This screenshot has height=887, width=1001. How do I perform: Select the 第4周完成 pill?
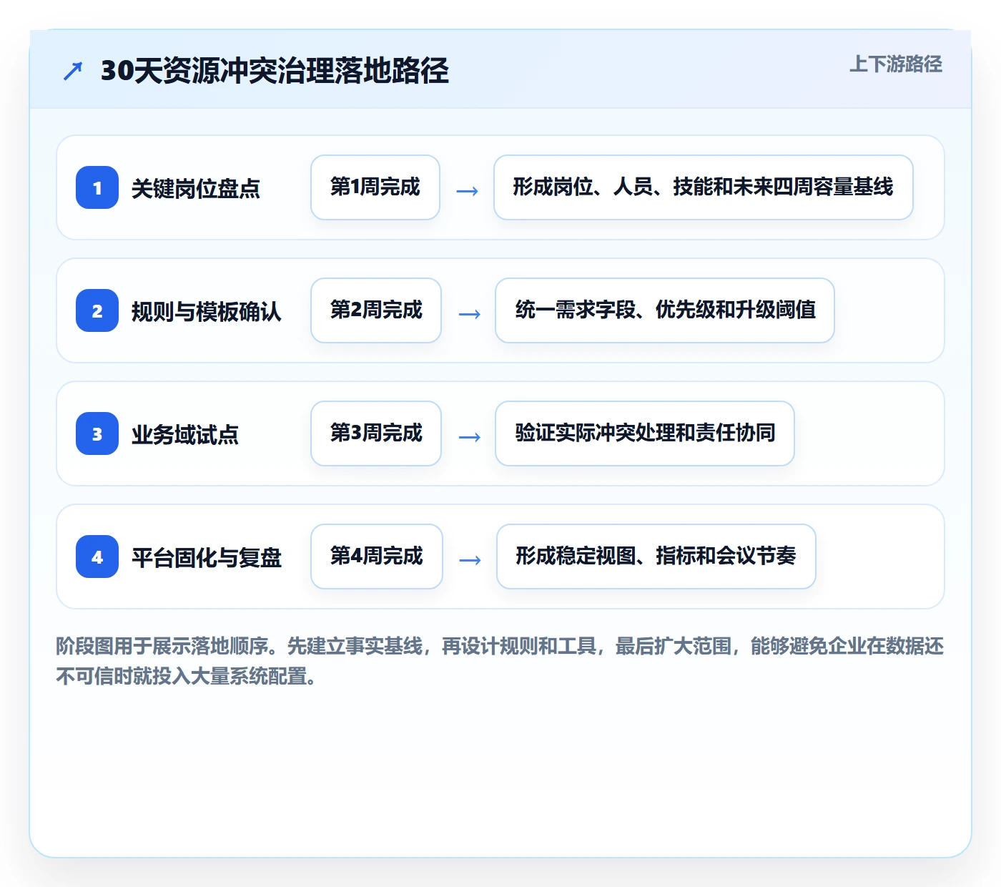coord(377,557)
